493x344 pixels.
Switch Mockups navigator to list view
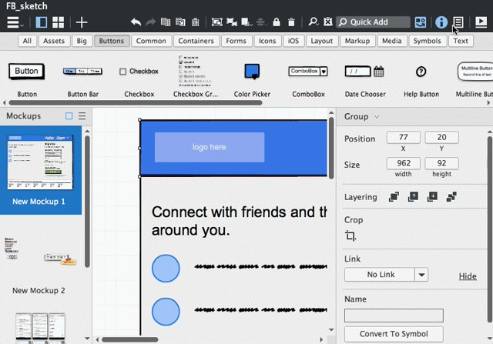click(x=82, y=116)
